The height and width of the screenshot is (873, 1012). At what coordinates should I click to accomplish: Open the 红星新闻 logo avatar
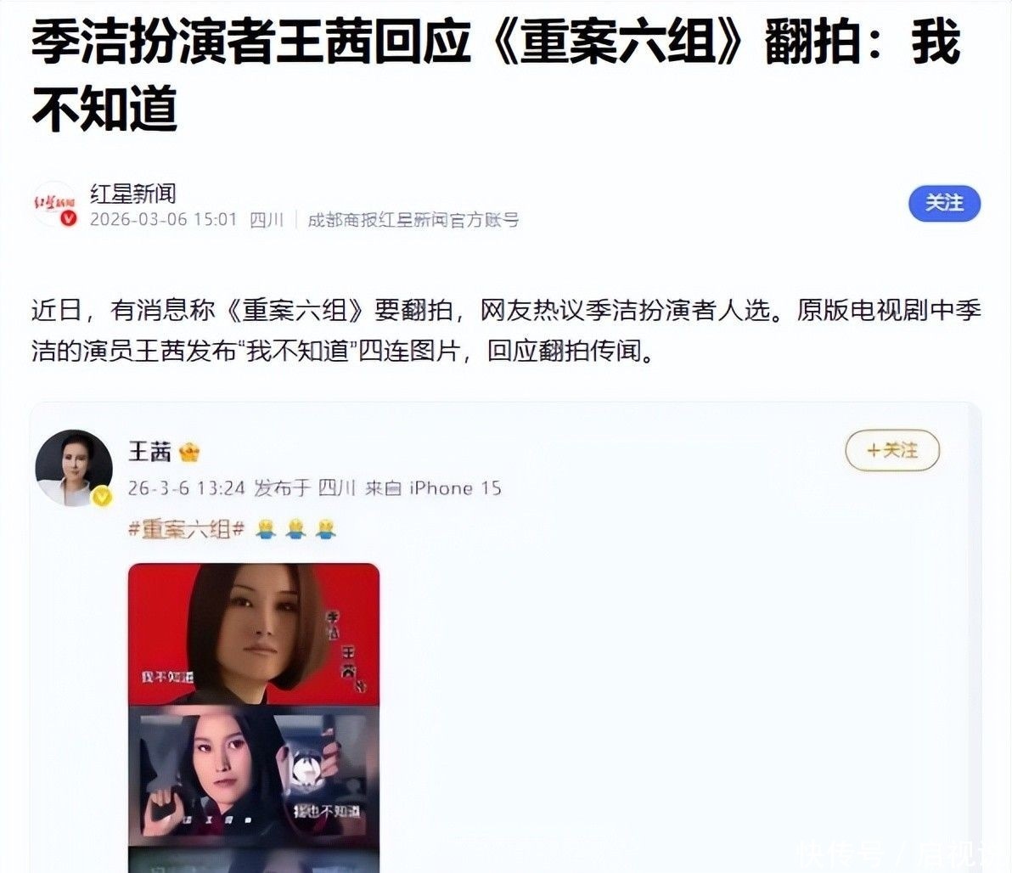pos(54,204)
